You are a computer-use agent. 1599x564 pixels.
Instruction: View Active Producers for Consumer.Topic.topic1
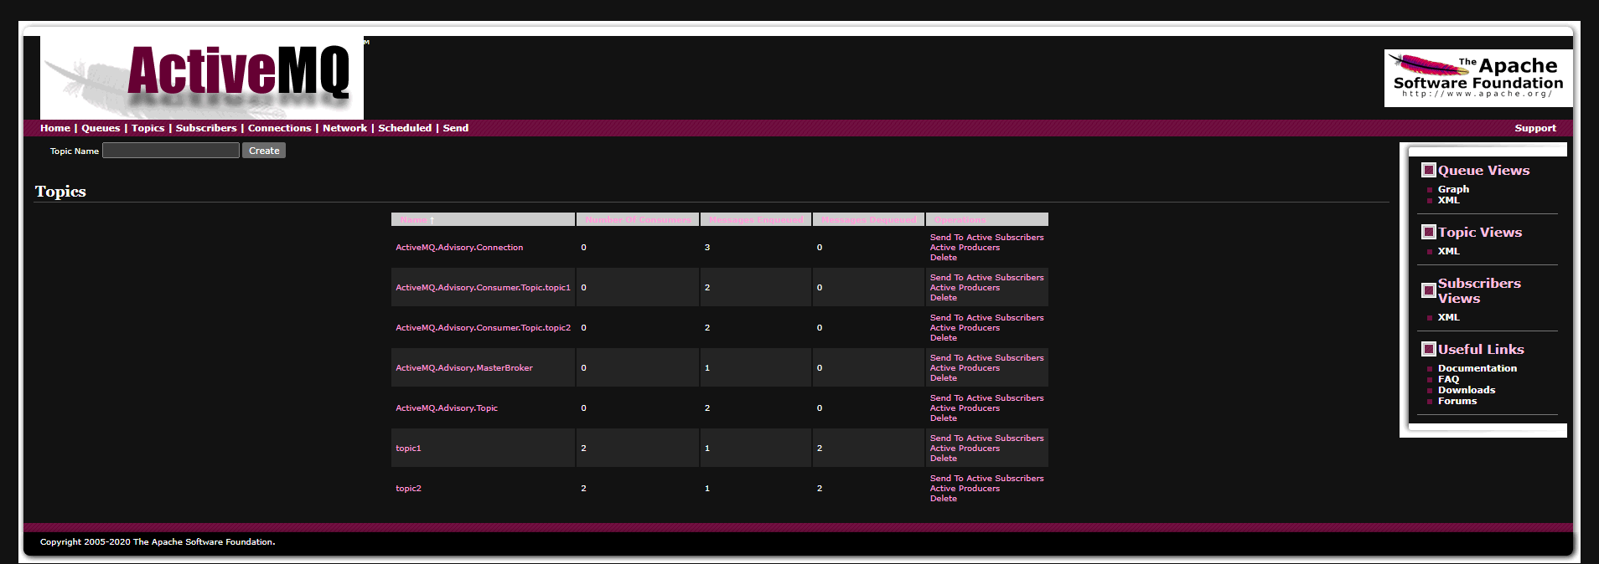tap(965, 288)
